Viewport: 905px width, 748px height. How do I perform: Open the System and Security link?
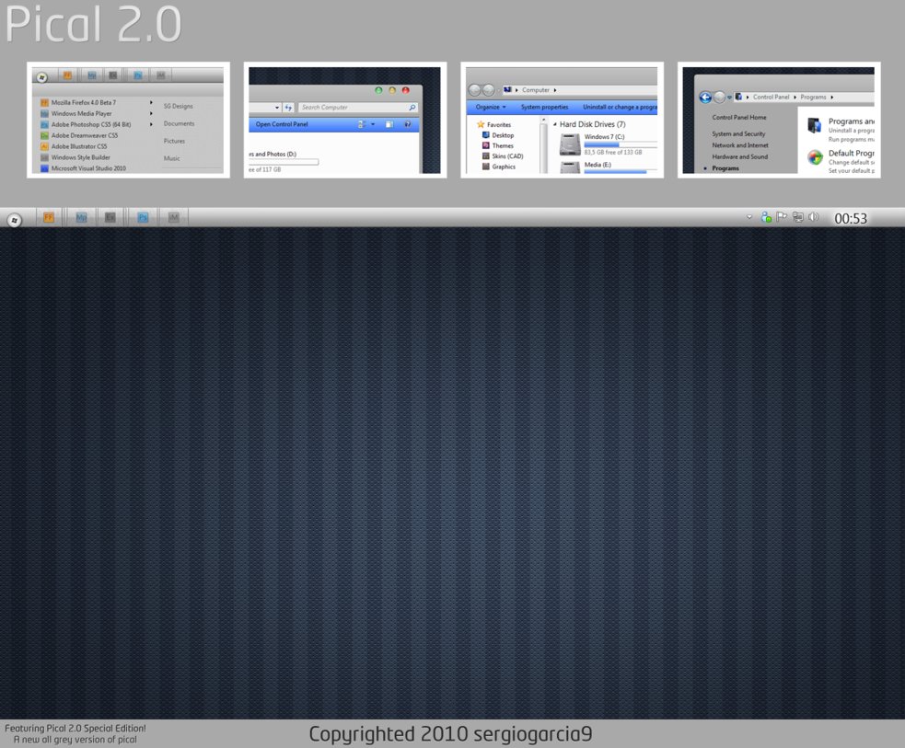coord(738,134)
